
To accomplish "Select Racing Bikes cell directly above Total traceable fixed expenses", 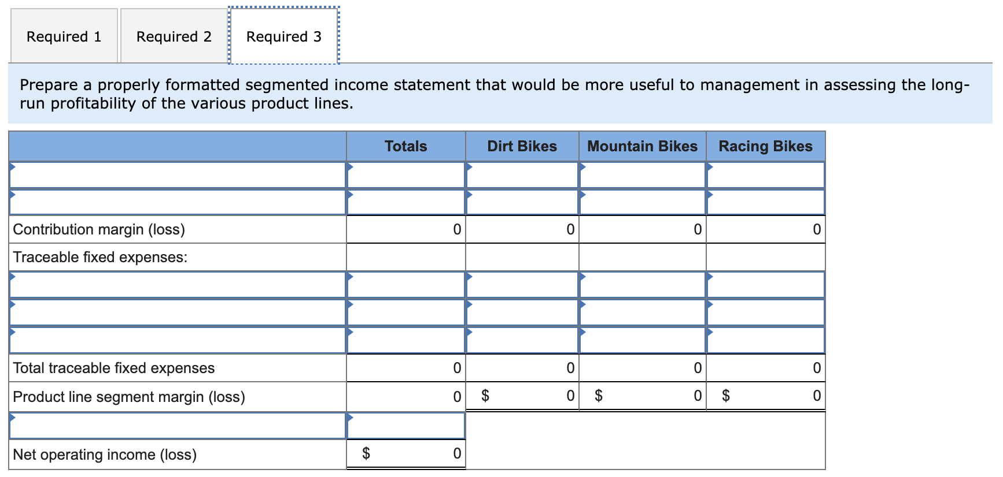I will coord(766,340).
